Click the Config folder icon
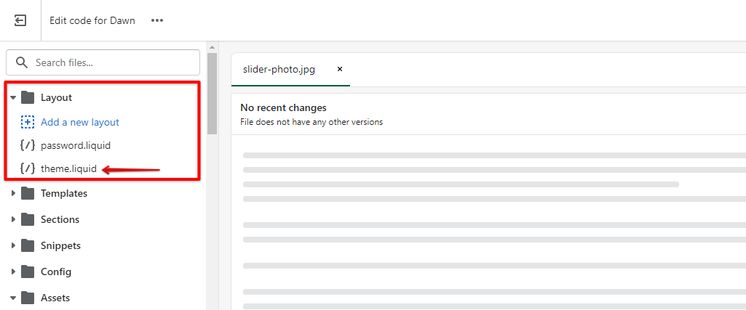 tap(28, 272)
